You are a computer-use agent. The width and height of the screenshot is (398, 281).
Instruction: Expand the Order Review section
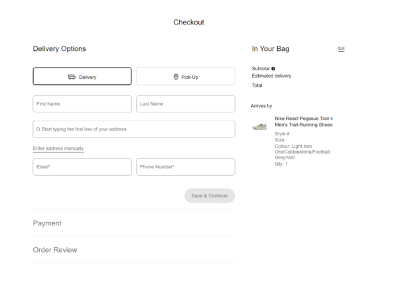click(55, 250)
